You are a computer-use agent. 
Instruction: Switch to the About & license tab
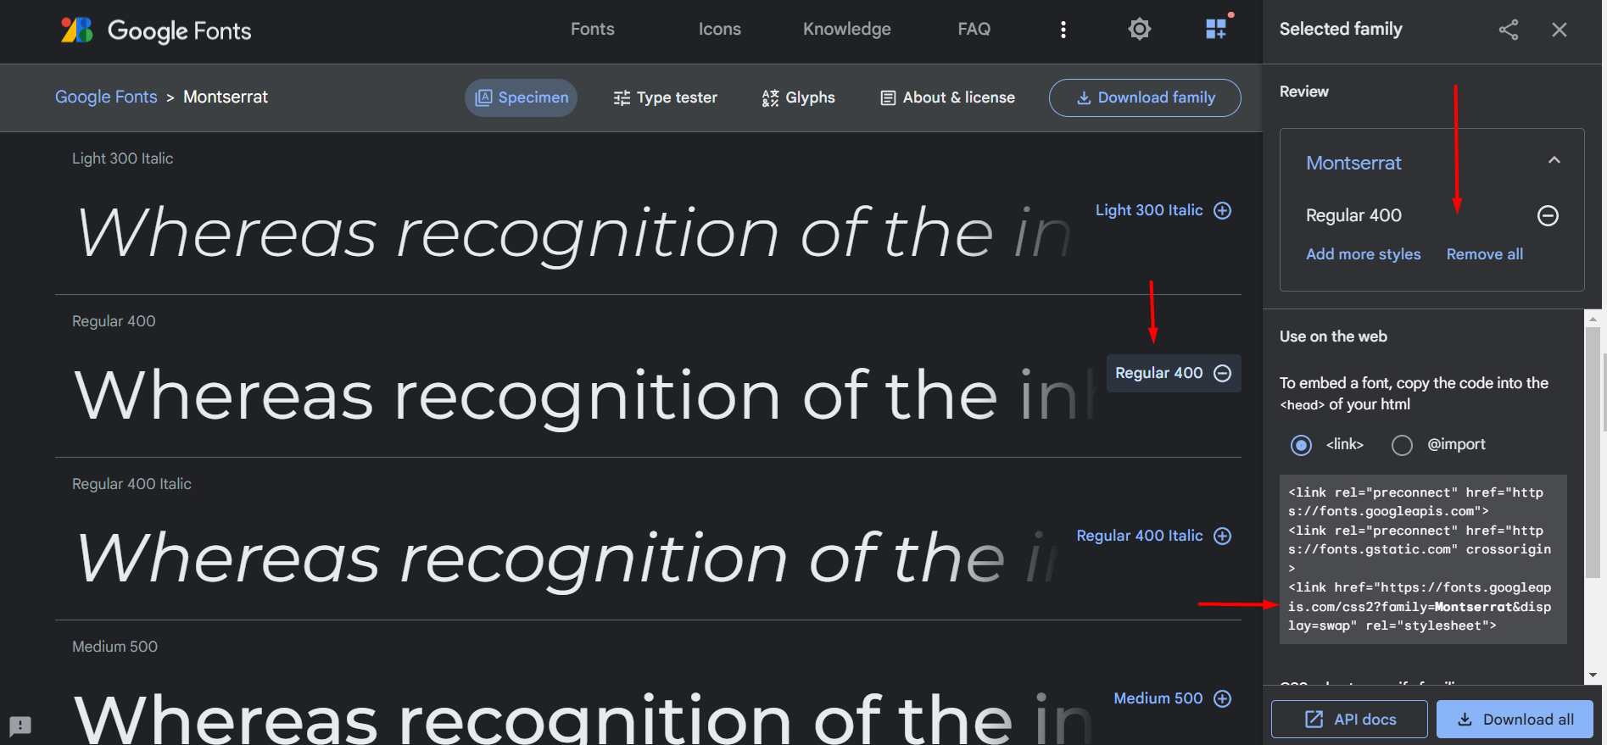[947, 97]
